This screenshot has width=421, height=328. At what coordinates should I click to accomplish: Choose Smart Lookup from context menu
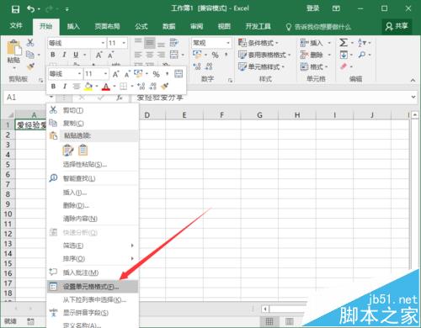[x=93, y=178]
